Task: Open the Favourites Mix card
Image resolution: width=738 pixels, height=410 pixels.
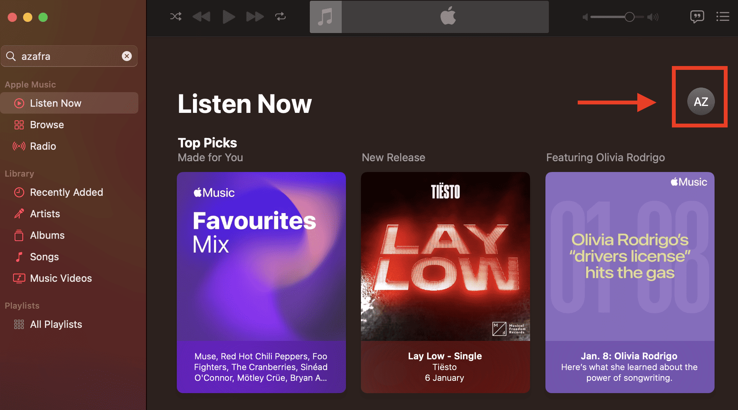Action: click(x=261, y=256)
